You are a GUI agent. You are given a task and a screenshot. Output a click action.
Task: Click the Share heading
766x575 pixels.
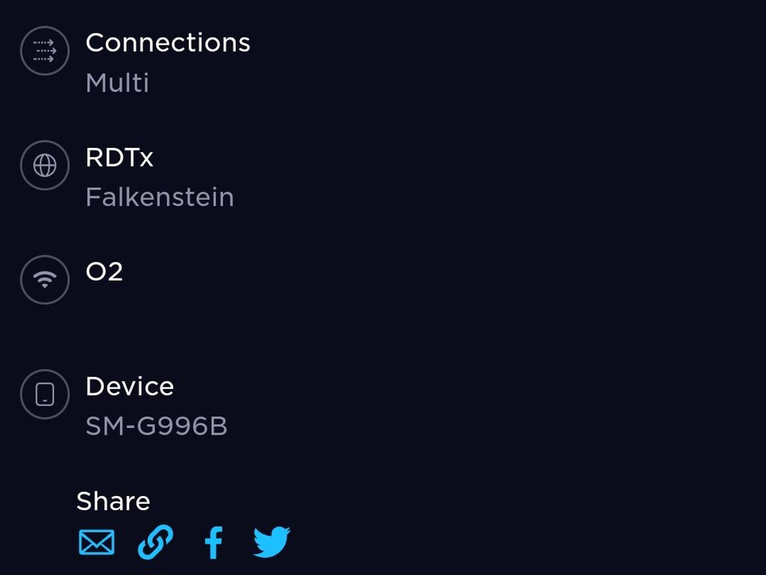click(x=113, y=501)
